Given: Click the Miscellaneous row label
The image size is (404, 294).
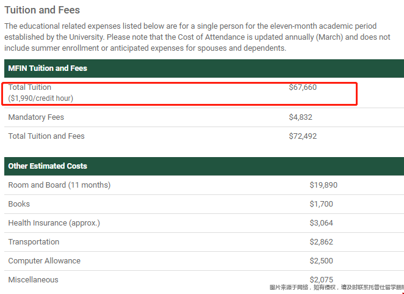Looking at the screenshot, I should point(33,280).
